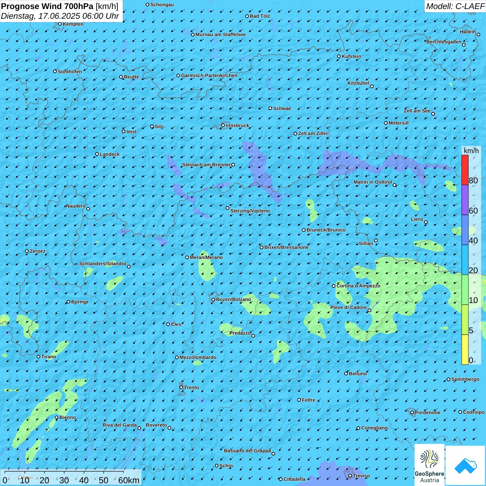Click the 'km/h' legend unit label
Image resolution: width=486 pixels, height=486 pixels.
471,150
